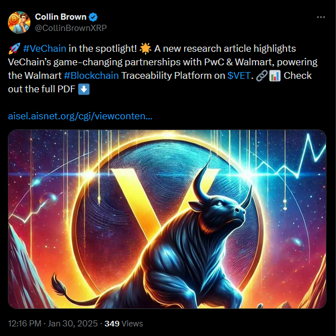Follow the aisel.aisnet.org PDF link

click(x=80, y=116)
